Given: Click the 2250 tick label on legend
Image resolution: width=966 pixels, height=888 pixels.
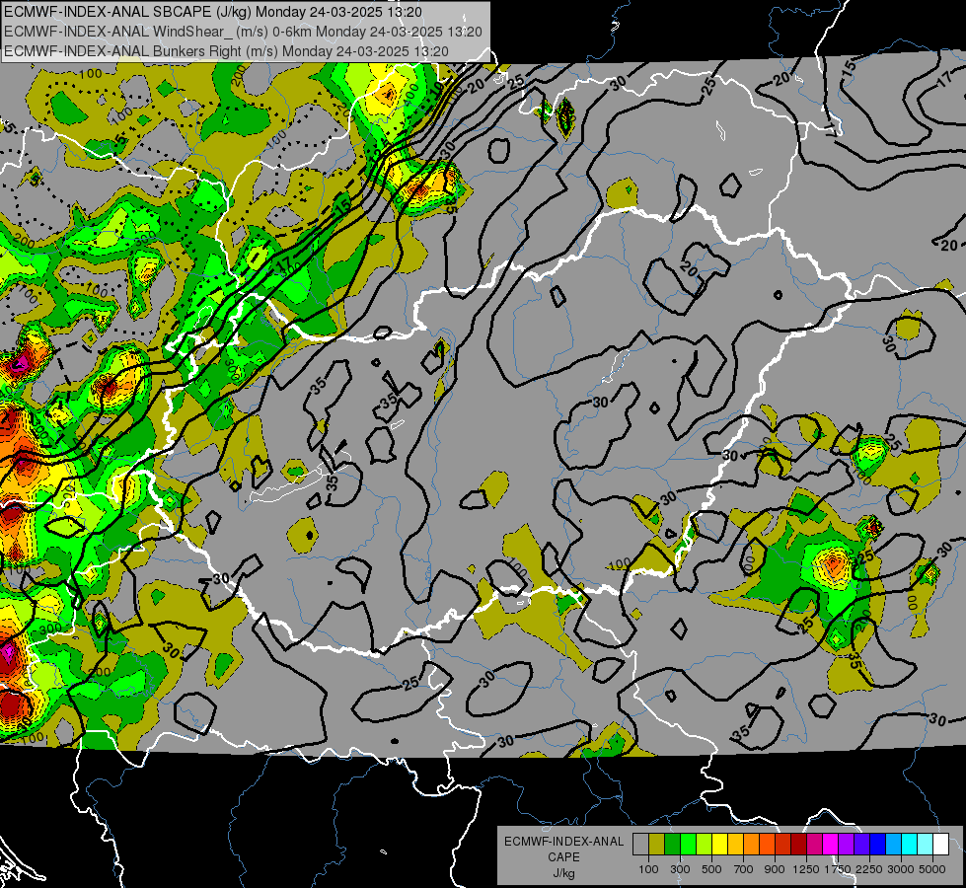Looking at the screenshot, I should click(x=869, y=869).
